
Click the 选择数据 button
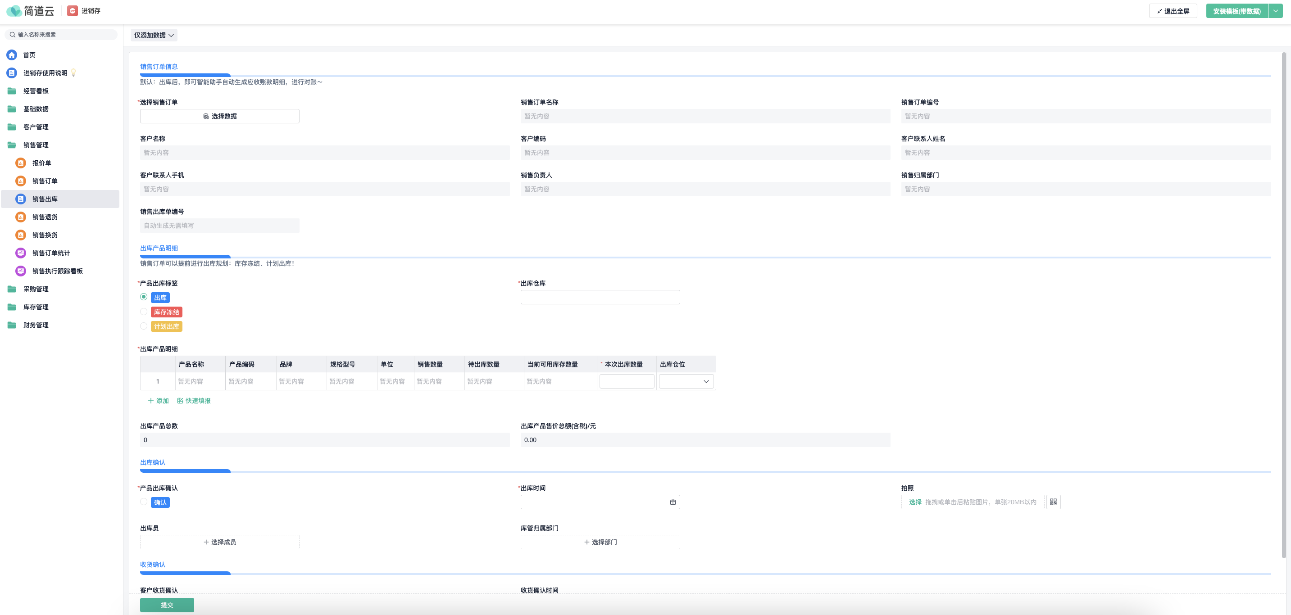click(x=219, y=116)
